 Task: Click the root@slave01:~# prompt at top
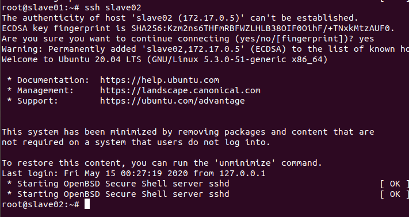click(x=40, y=7)
